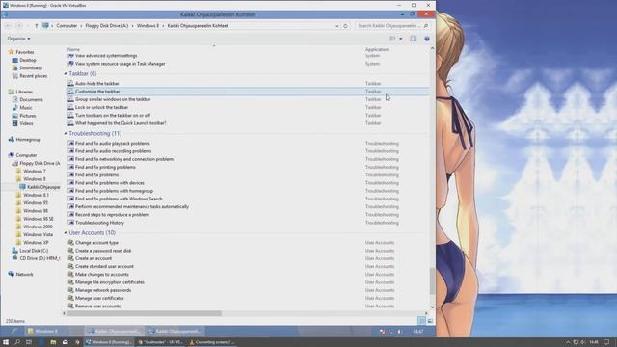617x347 pixels.
Task: Open Downloads under Favorites
Action: pyautogui.click(x=31, y=68)
